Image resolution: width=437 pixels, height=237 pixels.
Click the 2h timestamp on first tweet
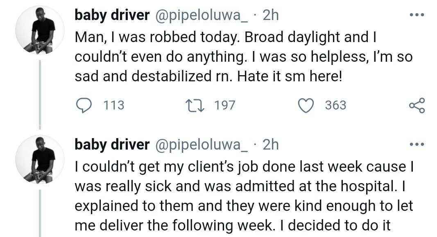tap(270, 16)
